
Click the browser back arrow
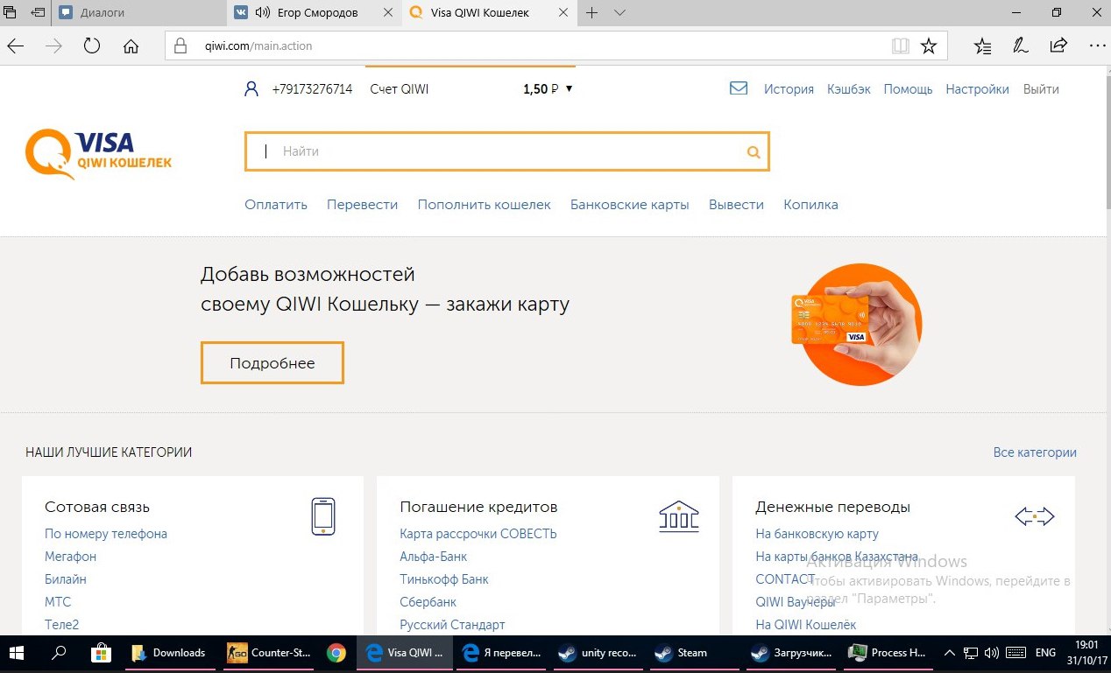pyautogui.click(x=17, y=46)
